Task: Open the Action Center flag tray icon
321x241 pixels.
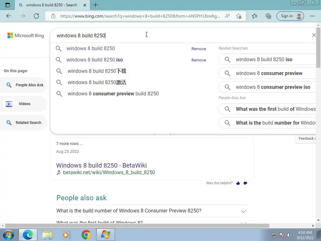Action: pyautogui.click(x=282, y=235)
